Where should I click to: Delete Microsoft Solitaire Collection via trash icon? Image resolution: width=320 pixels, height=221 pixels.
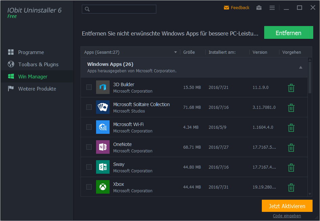coord(291,108)
